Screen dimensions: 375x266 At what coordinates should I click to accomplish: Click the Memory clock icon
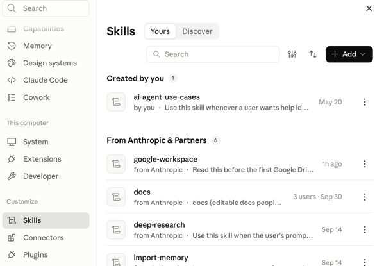click(x=12, y=46)
